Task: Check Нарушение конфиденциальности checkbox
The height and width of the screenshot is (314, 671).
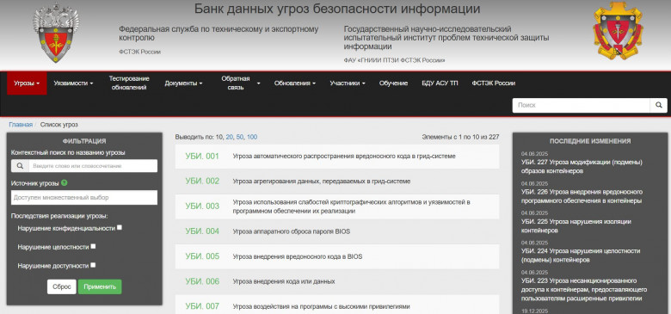Action: 120,228
